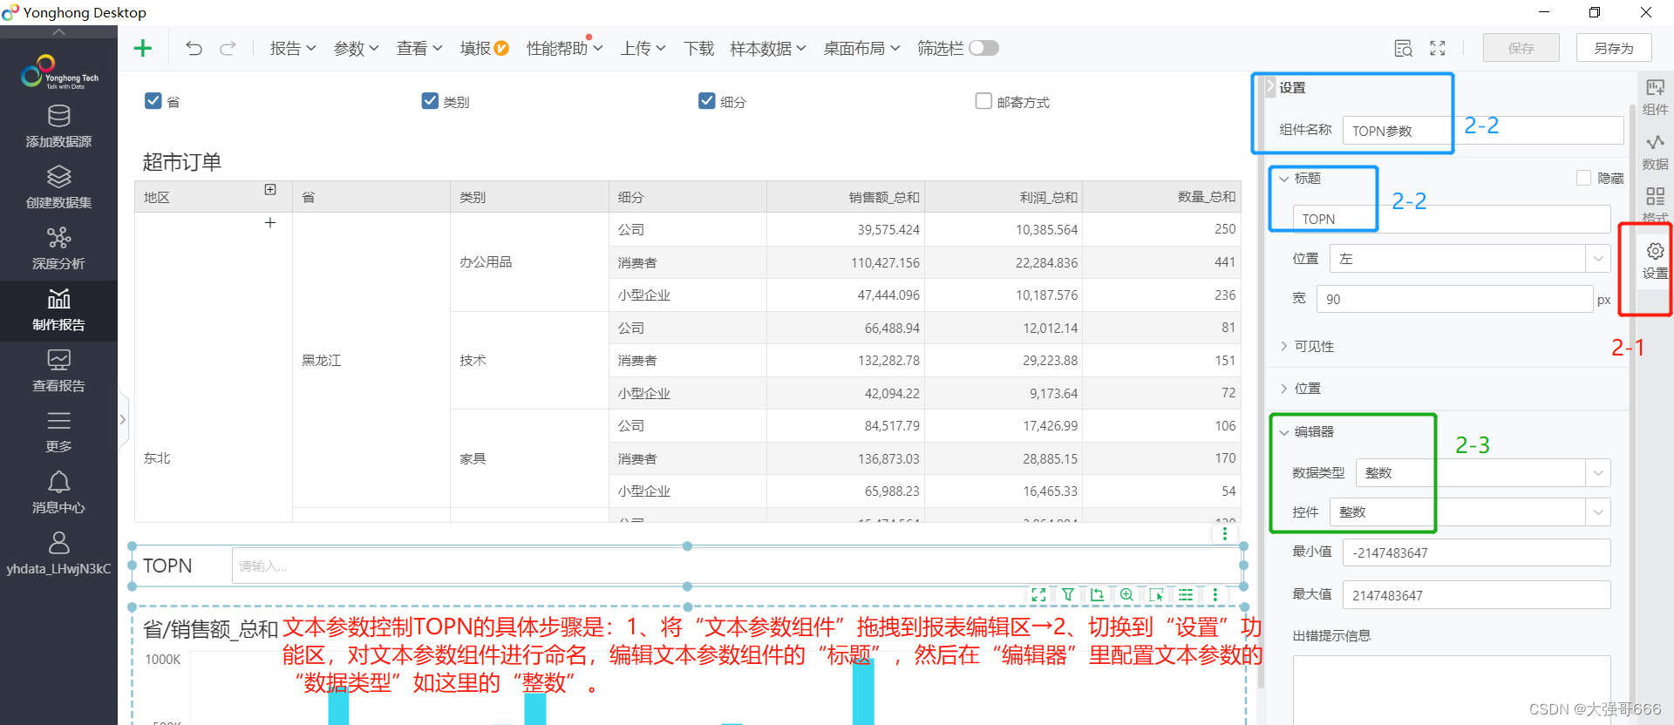Check the 隐藏 title checkbox

[1584, 178]
